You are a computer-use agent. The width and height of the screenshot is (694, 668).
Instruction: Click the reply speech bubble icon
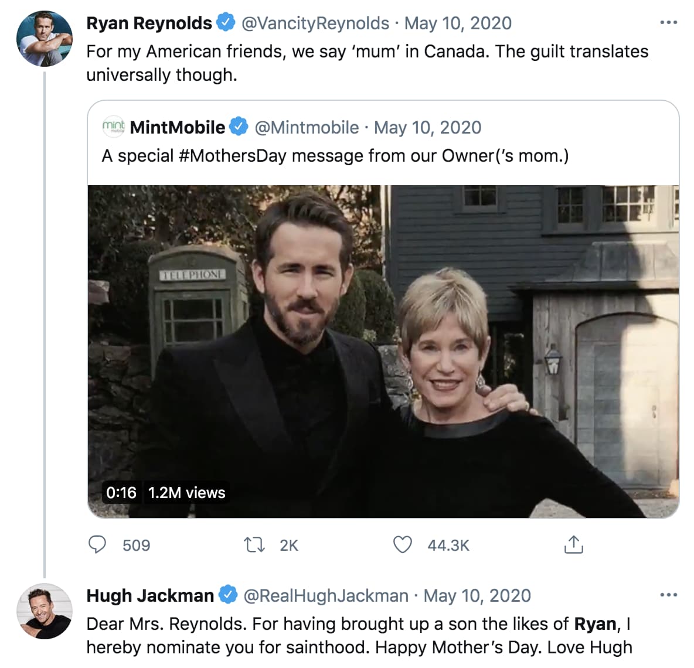[x=97, y=545]
